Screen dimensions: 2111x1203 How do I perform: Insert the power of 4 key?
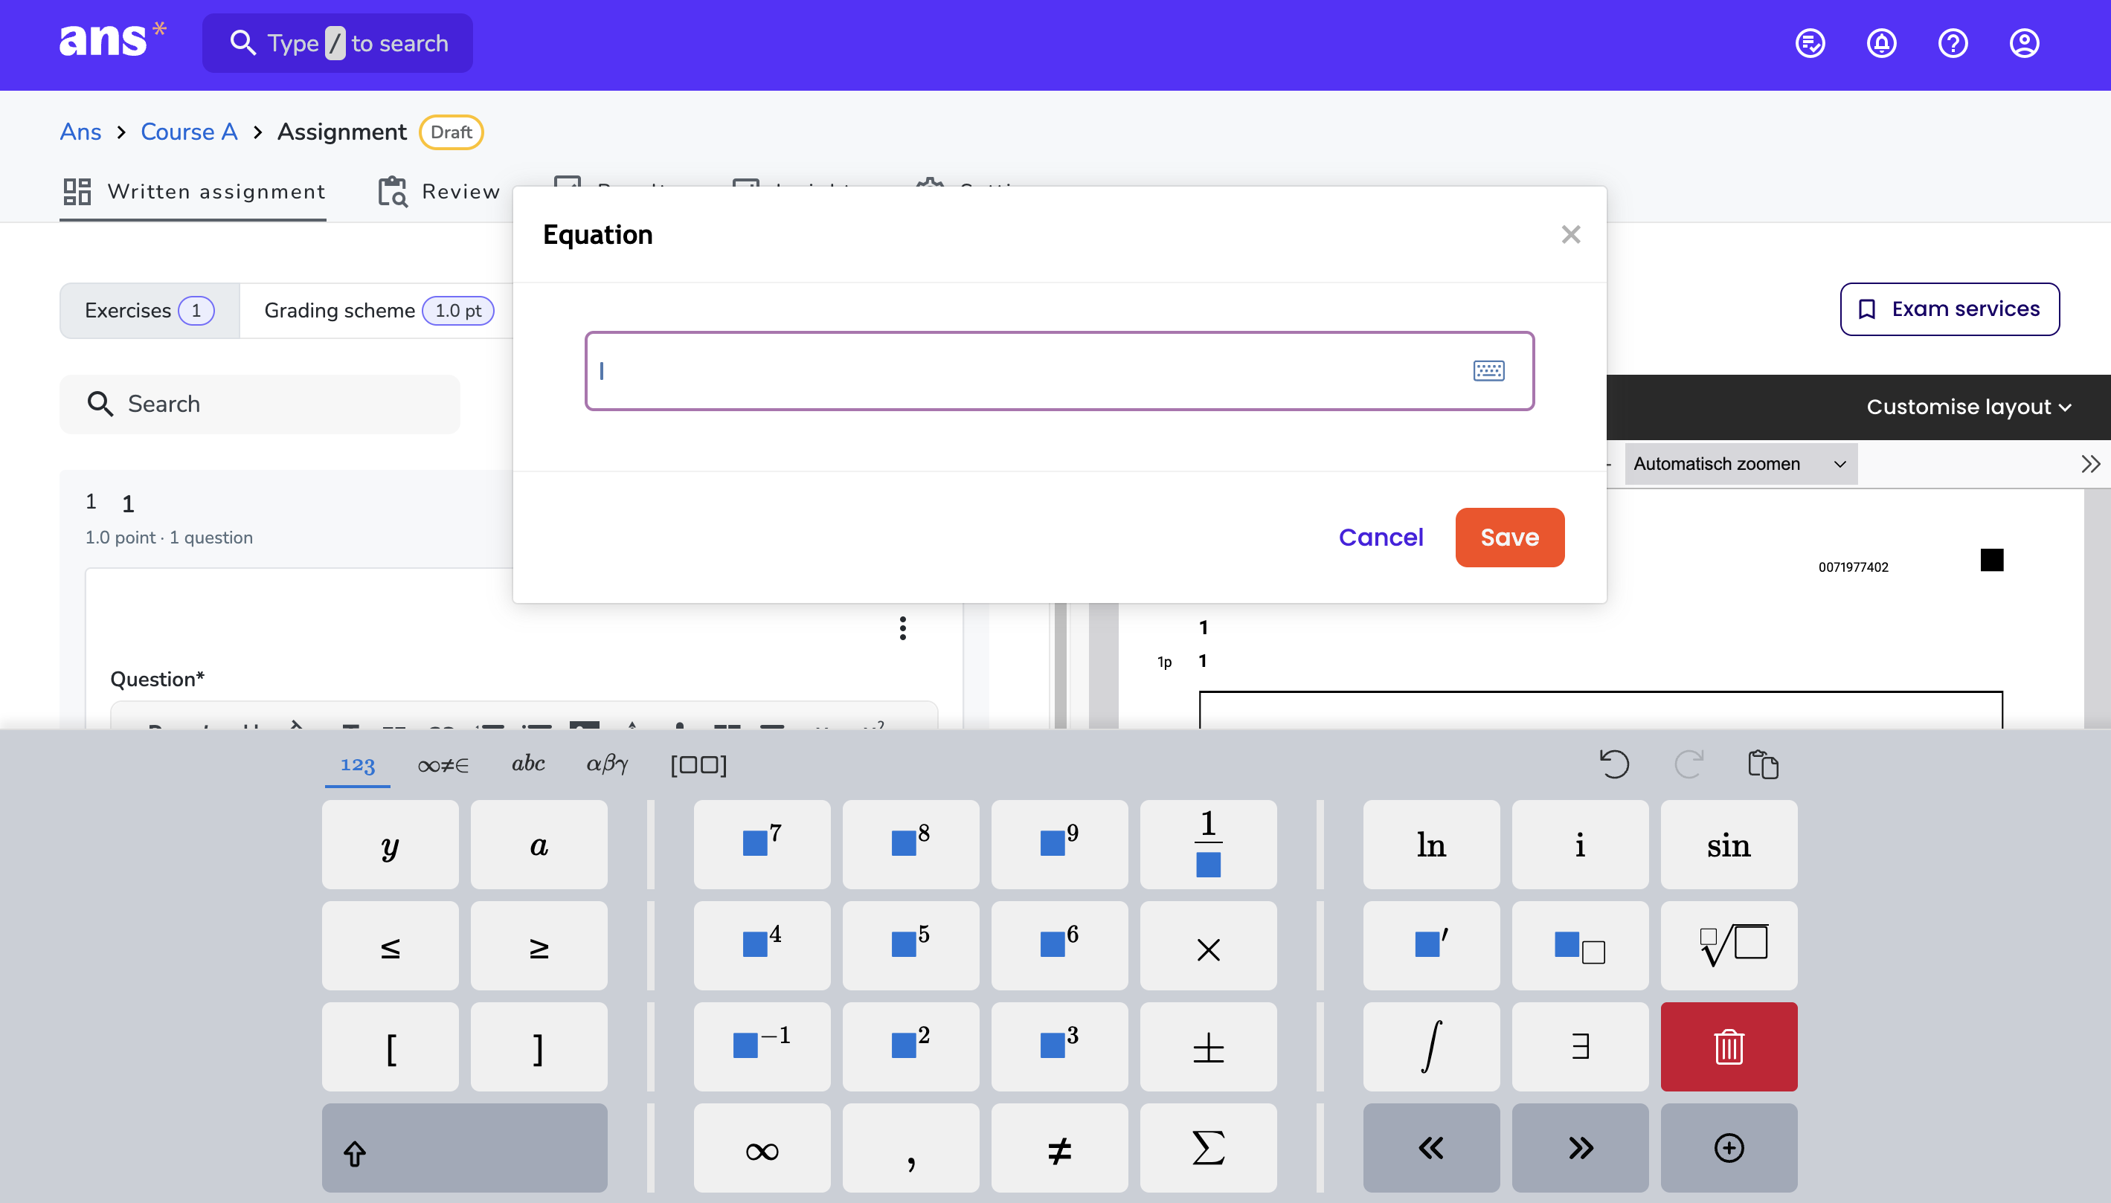[762, 946]
